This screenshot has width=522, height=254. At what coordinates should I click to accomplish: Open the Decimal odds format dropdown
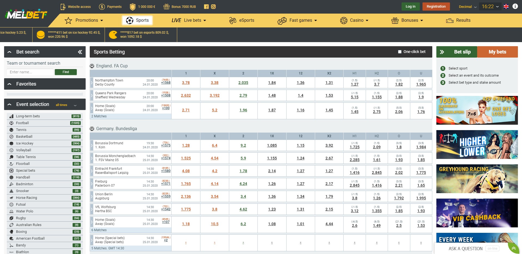tap(468, 7)
